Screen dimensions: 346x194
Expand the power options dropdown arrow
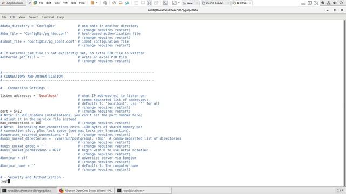97,3
